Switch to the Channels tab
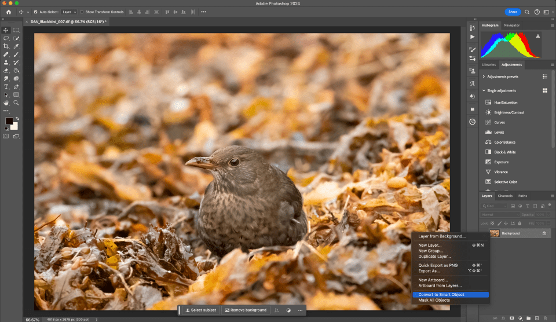Image resolution: width=556 pixels, height=322 pixels. [x=505, y=196]
